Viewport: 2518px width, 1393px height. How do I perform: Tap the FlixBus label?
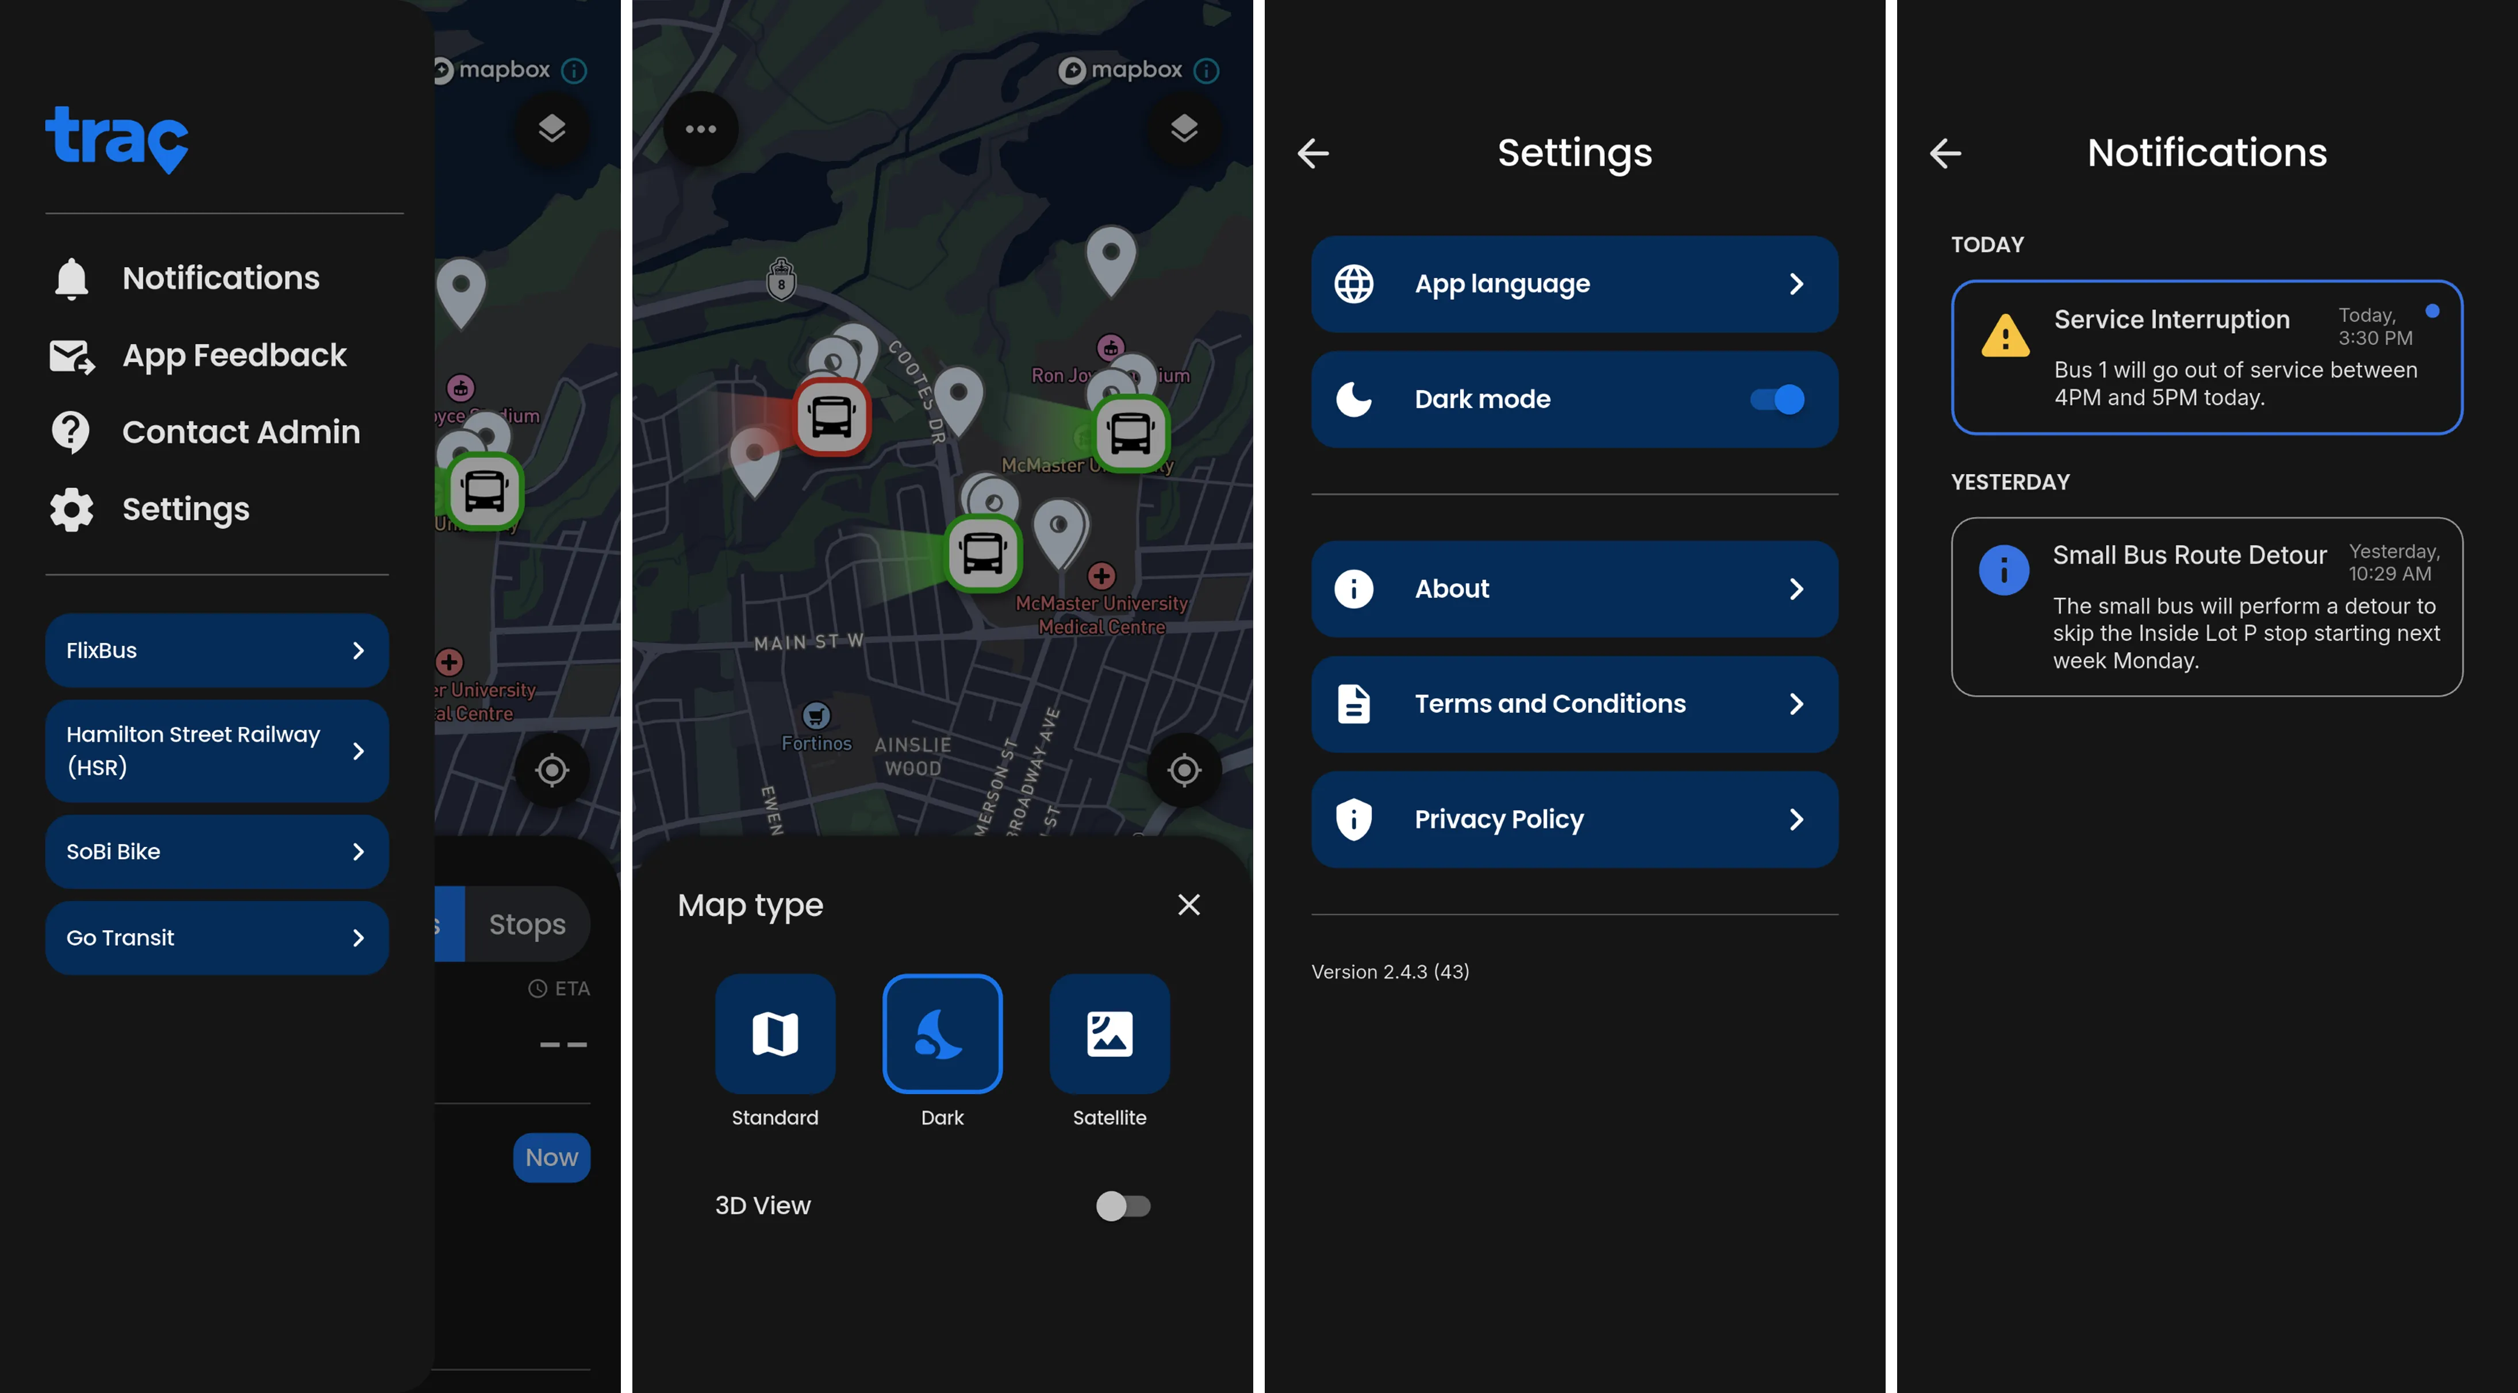pyautogui.click(x=102, y=651)
